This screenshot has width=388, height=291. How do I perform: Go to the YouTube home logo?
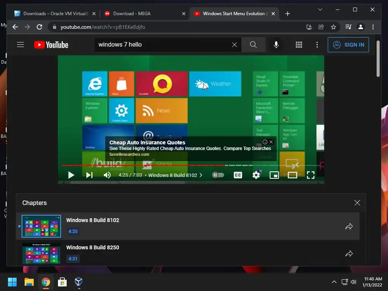pyautogui.click(x=51, y=45)
